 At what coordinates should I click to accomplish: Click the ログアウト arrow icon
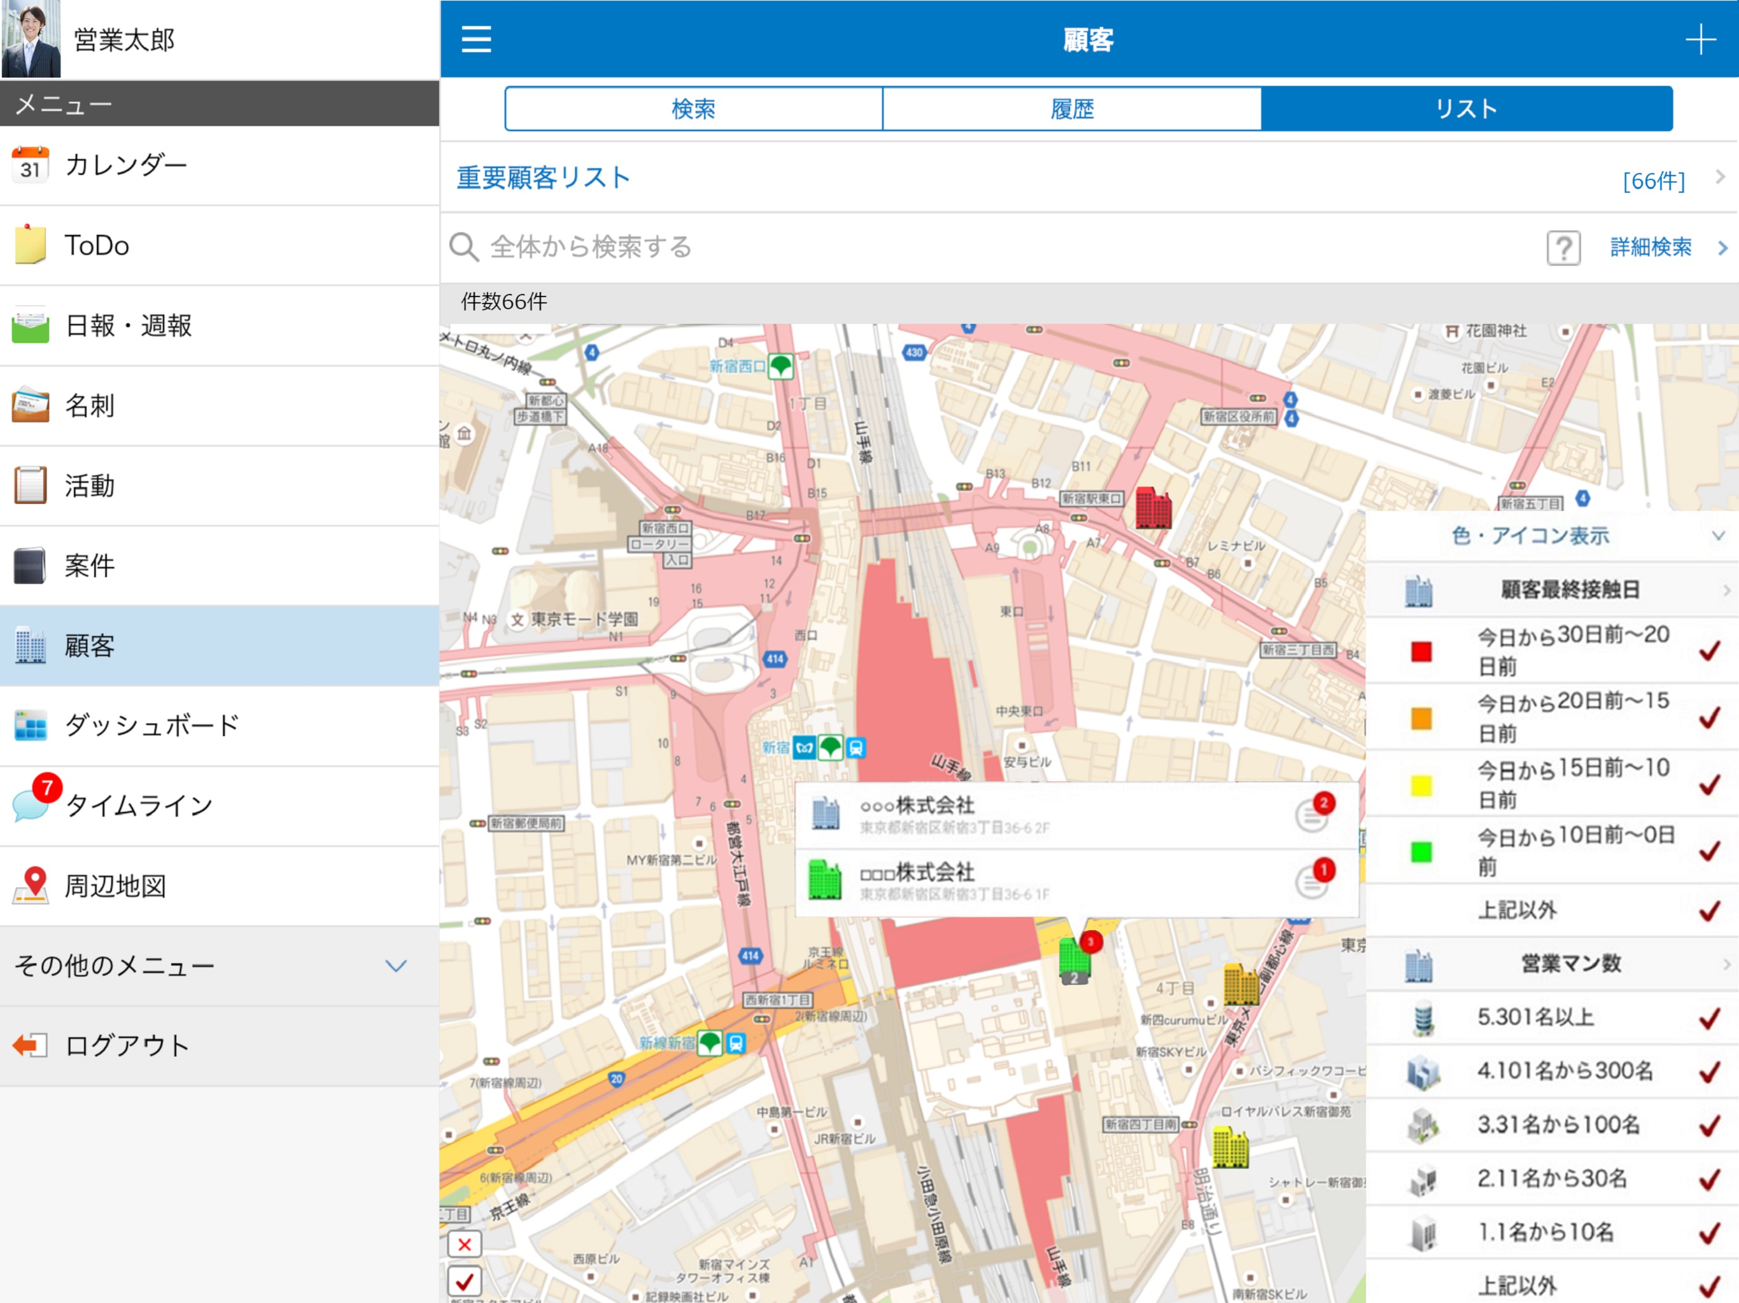[x=31, y=1045]
